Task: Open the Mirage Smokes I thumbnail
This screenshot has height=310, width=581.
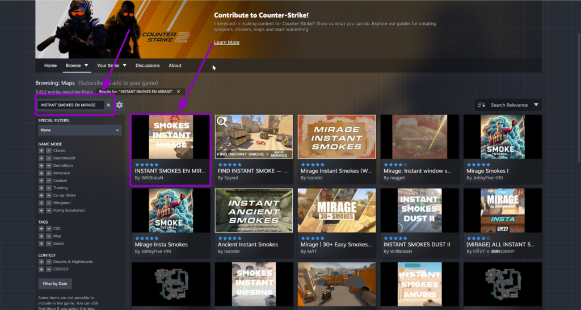Action: coord(503,137)
